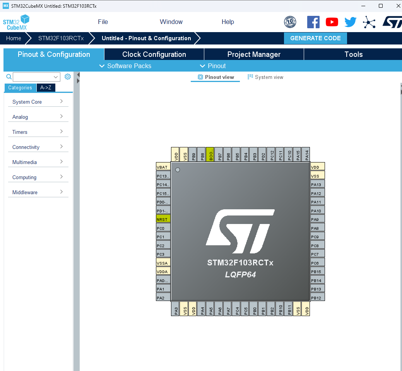Screen dimensions: 402x371
Task: Switch to Project Manager tab
Action: pos(254,55)
